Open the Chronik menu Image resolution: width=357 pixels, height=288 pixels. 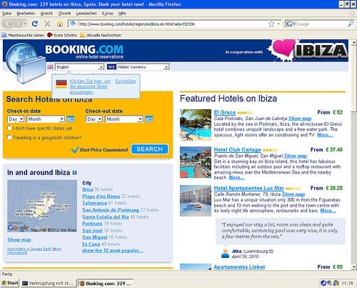pyautogui.click(x=64, y=14)
